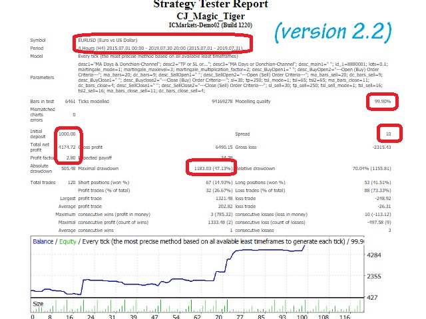Viewport: 426px width, 319px height.
Task: Select the 4174.72 net profit value
Action: point(67,147)
